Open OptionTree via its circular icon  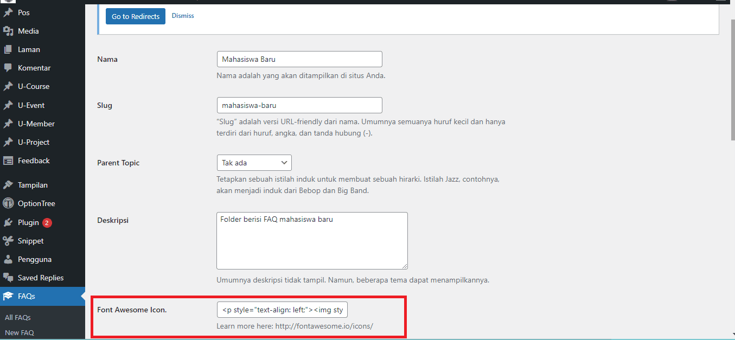(x=8, y=203)
